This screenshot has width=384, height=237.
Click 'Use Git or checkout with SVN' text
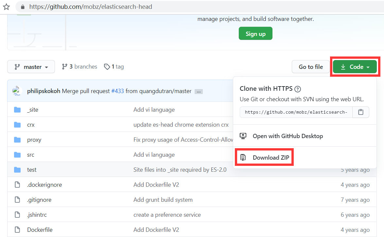[x=302, y=99]
